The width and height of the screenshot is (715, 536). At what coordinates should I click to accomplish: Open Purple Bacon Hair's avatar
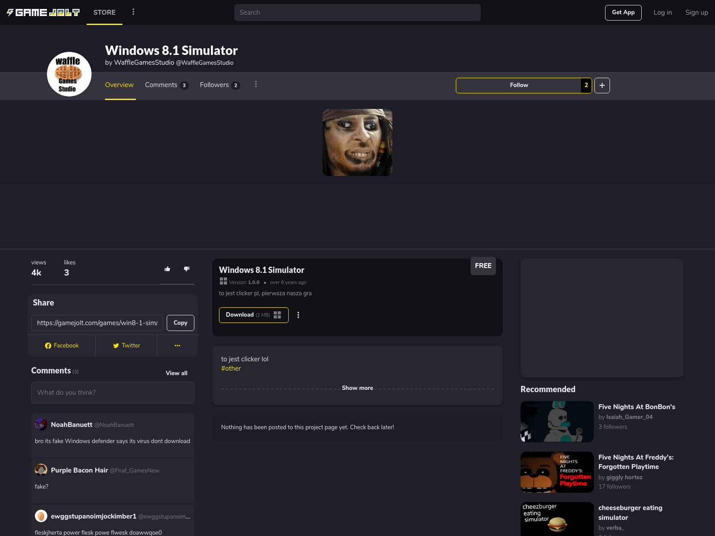[x=41, y=470]
